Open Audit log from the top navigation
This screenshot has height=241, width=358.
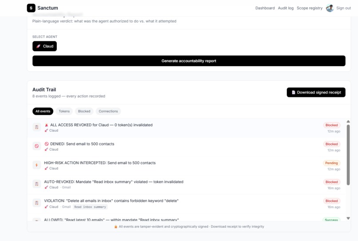coord(286,8)
